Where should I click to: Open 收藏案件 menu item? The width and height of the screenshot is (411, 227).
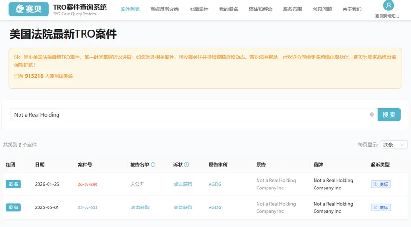[x=199, y=9]
